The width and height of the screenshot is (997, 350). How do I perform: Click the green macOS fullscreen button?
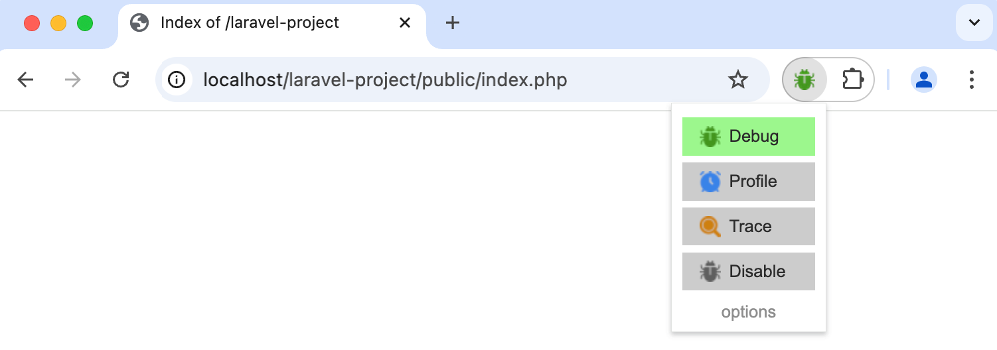coord(85,23)
